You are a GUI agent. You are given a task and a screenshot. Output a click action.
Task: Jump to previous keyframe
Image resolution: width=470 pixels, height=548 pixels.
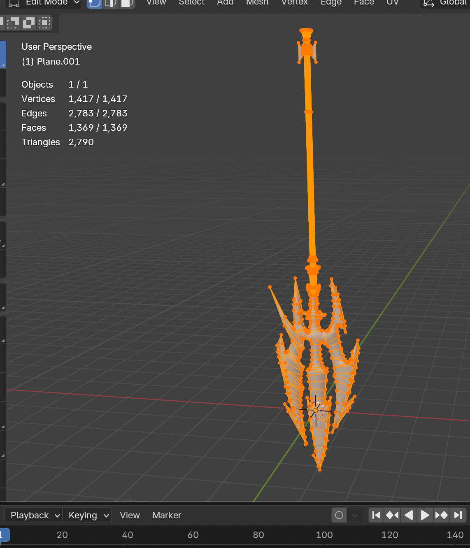(x=392, y=515)
